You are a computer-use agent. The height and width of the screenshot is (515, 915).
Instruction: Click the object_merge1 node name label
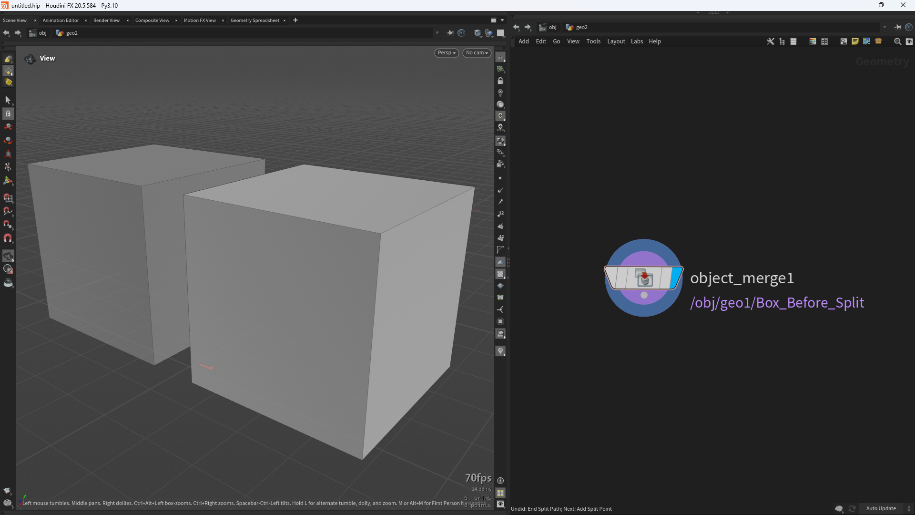[742, 278]
